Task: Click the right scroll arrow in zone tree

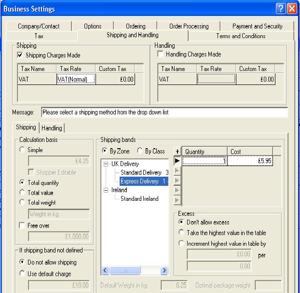Action: coord(164,271)
